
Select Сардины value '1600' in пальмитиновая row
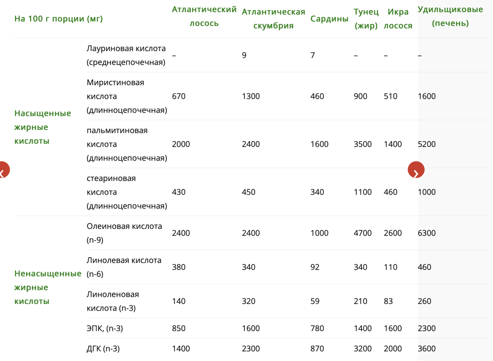click(319, 144)
